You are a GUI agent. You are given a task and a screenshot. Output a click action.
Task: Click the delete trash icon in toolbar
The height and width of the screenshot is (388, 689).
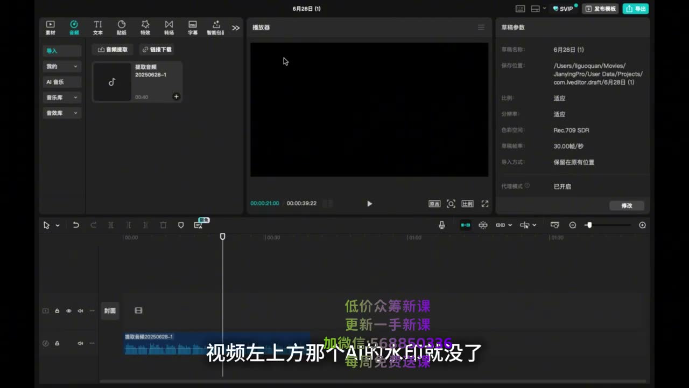(163, 225)
